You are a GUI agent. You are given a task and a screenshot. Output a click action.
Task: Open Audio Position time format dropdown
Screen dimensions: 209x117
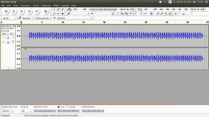point(103,111)
